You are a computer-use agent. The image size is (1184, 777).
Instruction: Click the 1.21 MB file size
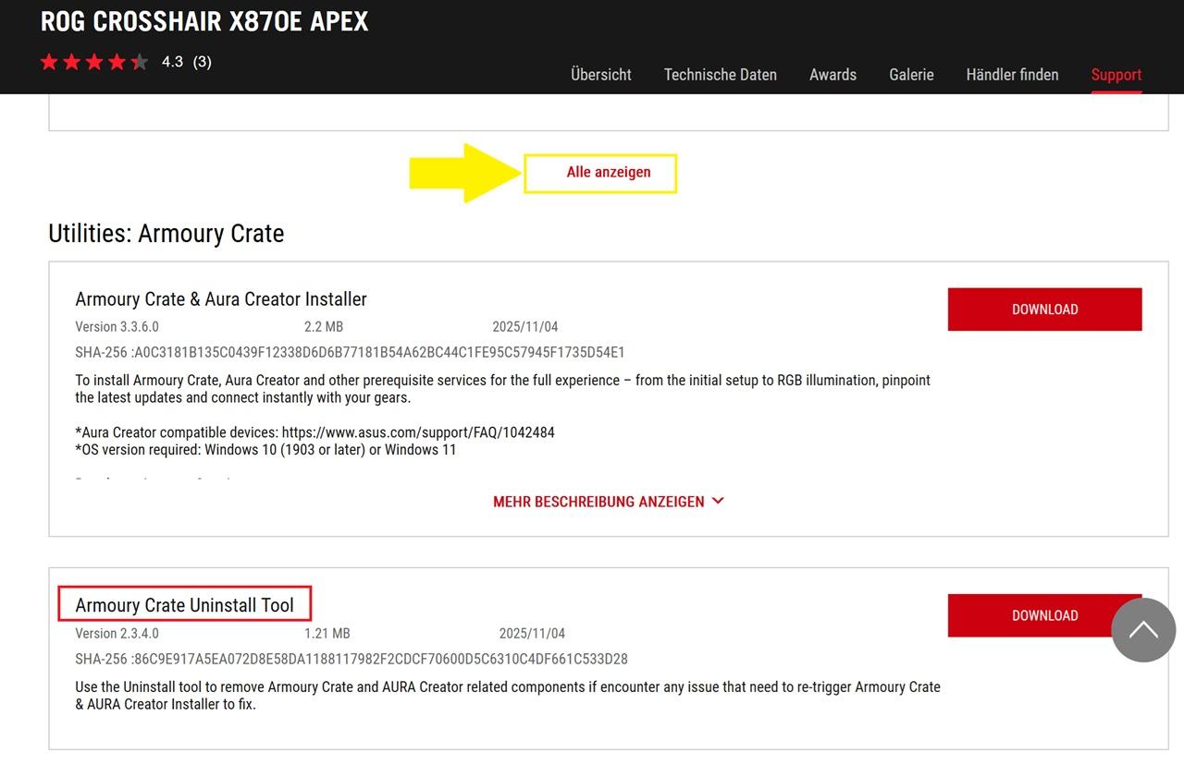(x=327, y=634)
